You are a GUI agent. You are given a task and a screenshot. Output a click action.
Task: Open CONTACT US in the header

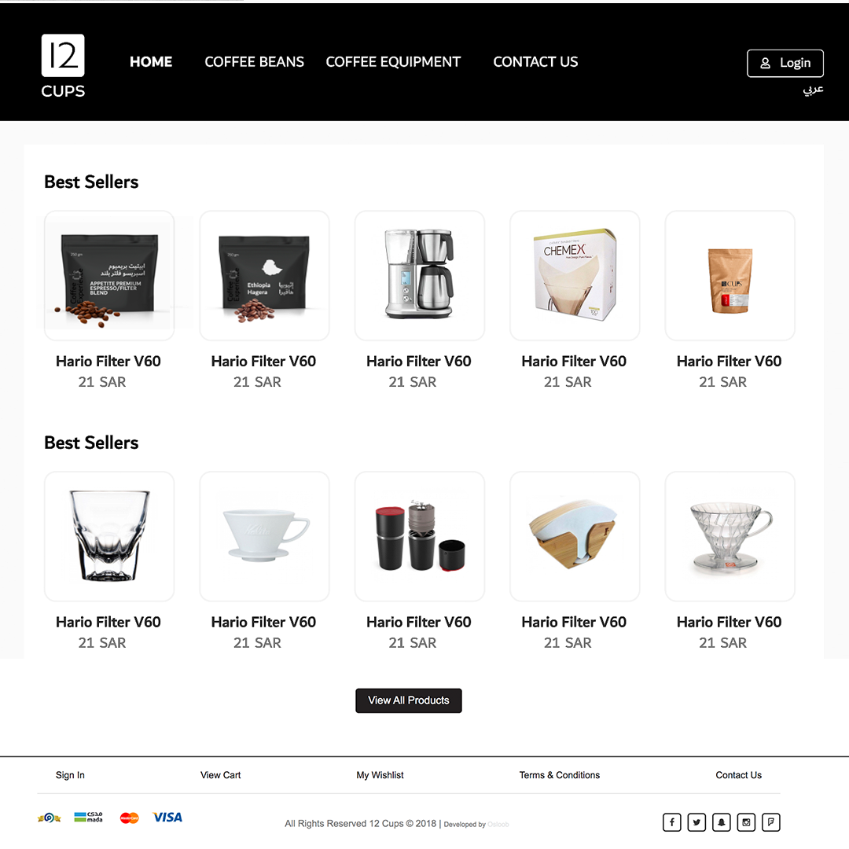535,62
